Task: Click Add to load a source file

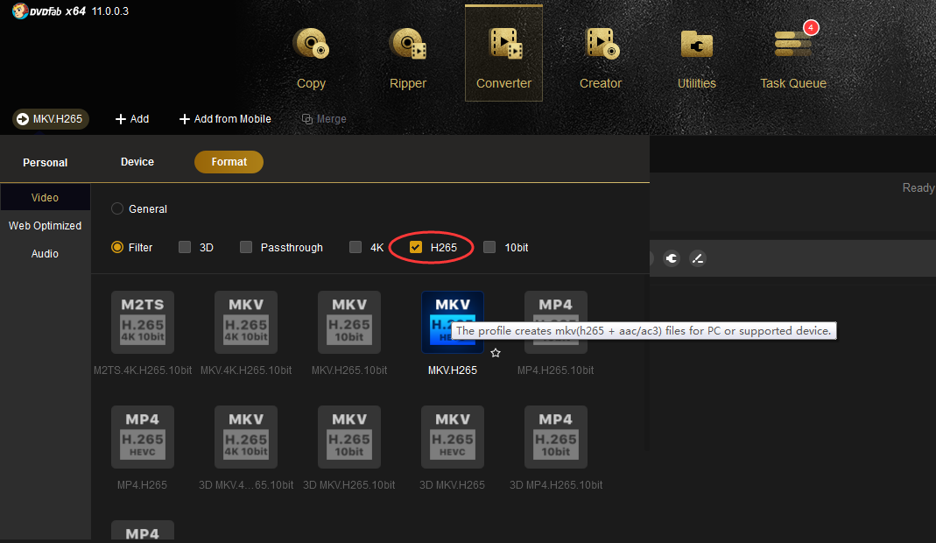Action: click(x=132, y=119)
